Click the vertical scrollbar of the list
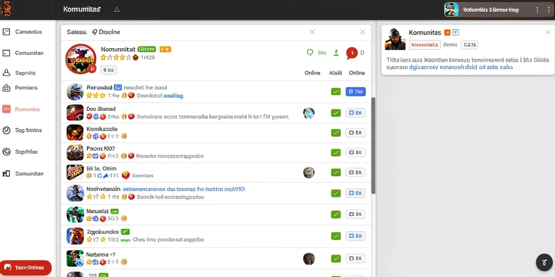 click(373, 146)
